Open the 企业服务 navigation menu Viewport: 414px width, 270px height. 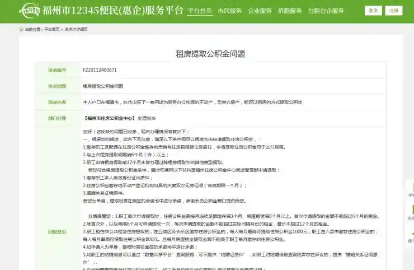[260, 11]
